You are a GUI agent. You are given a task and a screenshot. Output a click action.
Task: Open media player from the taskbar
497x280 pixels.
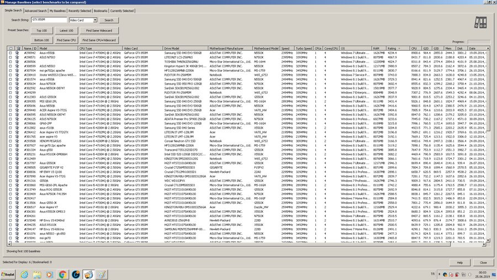50,274
